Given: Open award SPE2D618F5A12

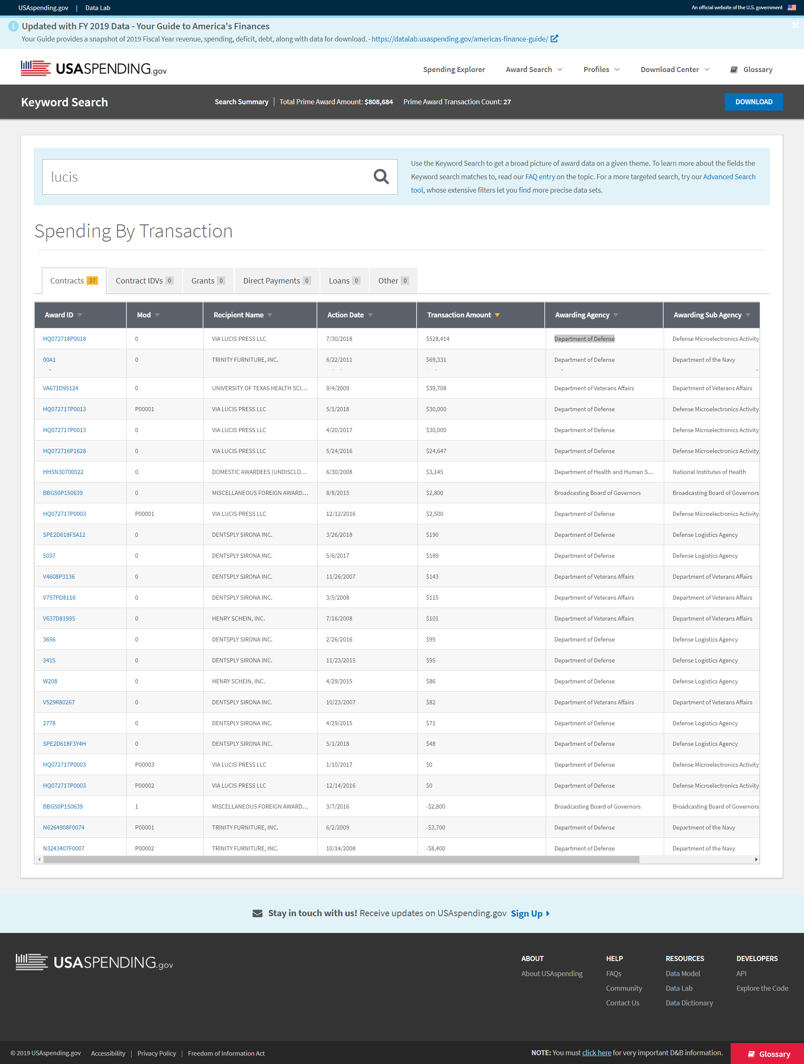Looking at the screenshot, I should pos(64,534).
